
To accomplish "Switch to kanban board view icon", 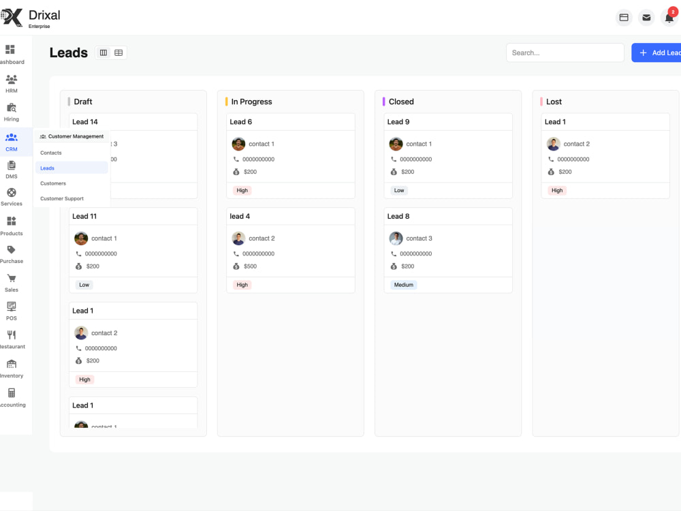I will point(104,52).
